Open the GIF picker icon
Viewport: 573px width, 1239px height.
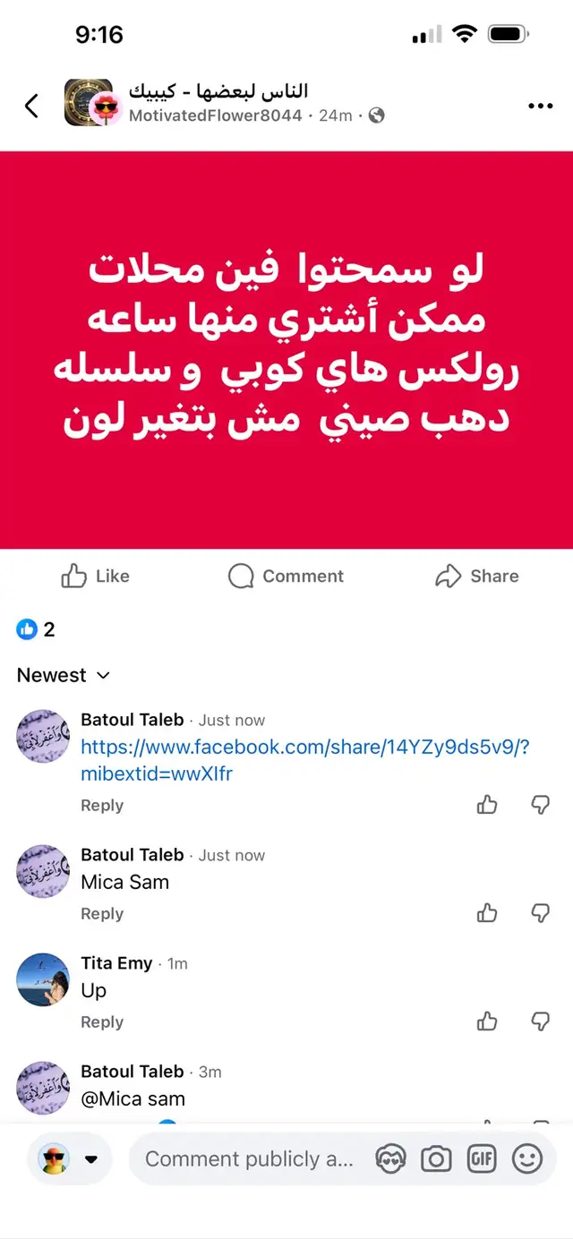pos(482,1159)
